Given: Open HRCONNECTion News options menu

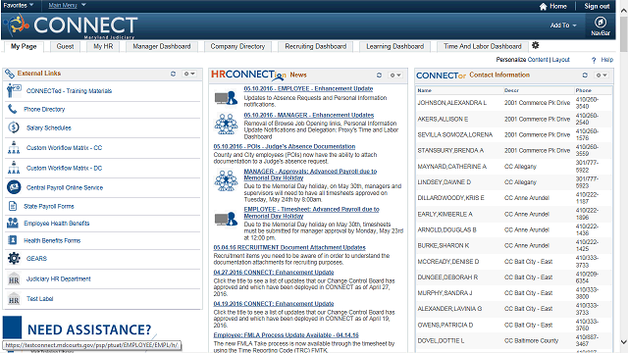Looking at the screenshot, I should pyautogui.click(x=395, y=75).
